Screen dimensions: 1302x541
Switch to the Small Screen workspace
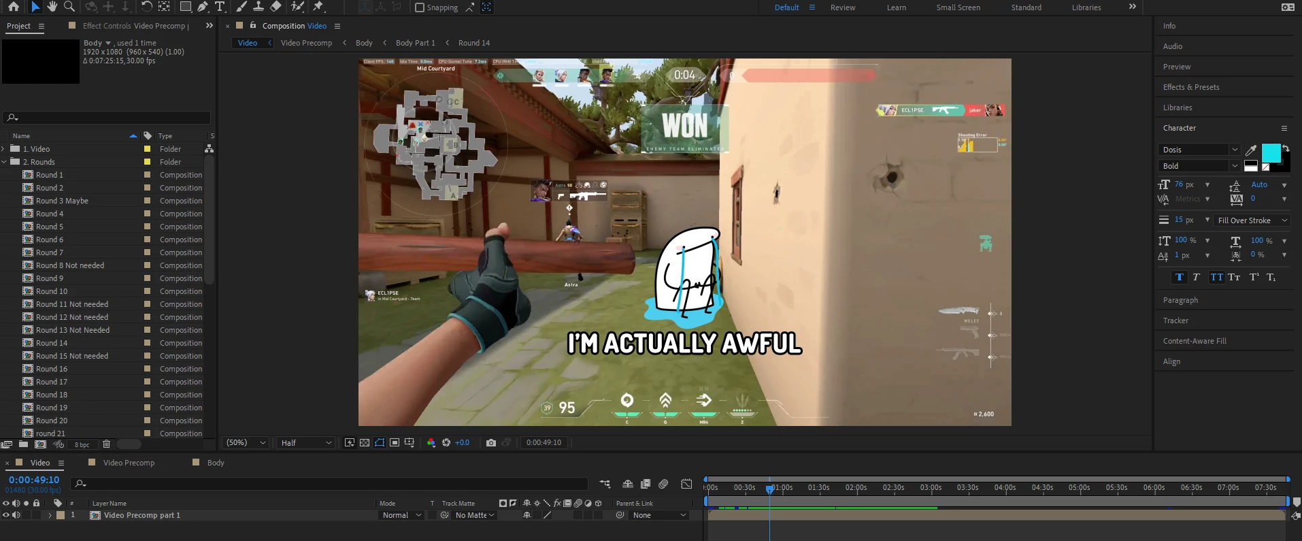(958, 7)
